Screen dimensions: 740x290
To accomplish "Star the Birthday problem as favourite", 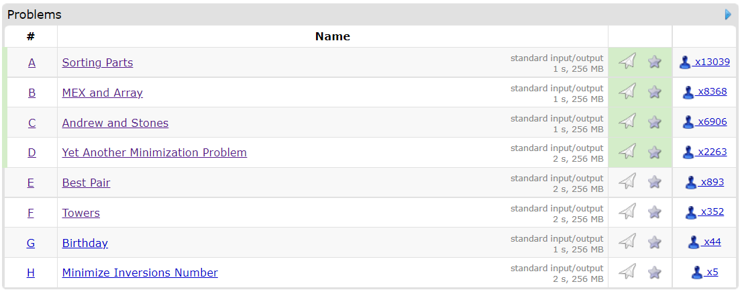I will [x=655, y=242].
